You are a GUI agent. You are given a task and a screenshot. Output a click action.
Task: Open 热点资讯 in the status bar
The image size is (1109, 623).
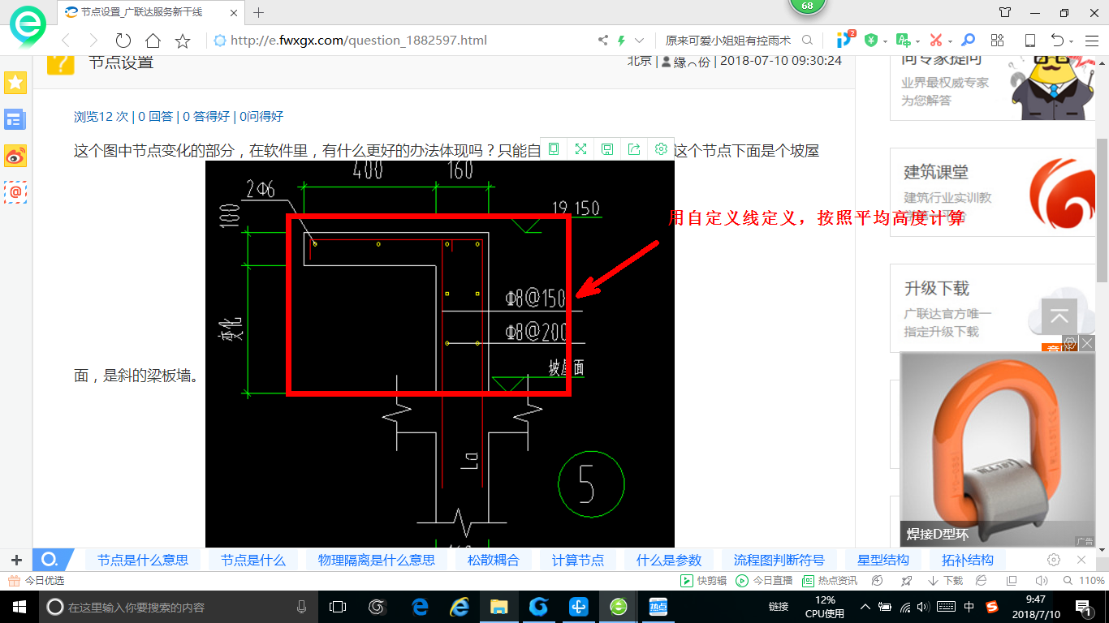[x=830, y=581]
